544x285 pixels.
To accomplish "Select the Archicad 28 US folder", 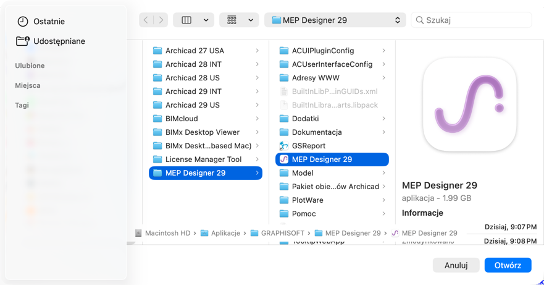I will 206,78.
